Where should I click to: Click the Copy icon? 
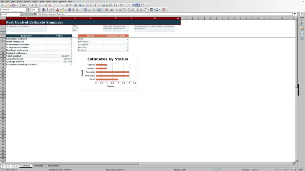point(36,5)
